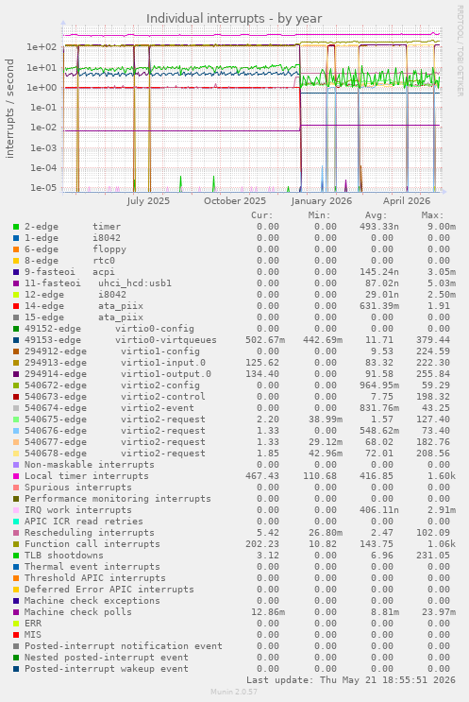Click the January 2026 x-axis label
Image resolution: width=469 pixels, height=702 pixels.
pos(322,200)
